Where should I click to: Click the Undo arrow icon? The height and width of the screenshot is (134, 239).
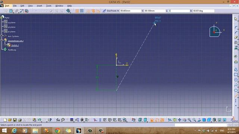[x=39, y=120]
